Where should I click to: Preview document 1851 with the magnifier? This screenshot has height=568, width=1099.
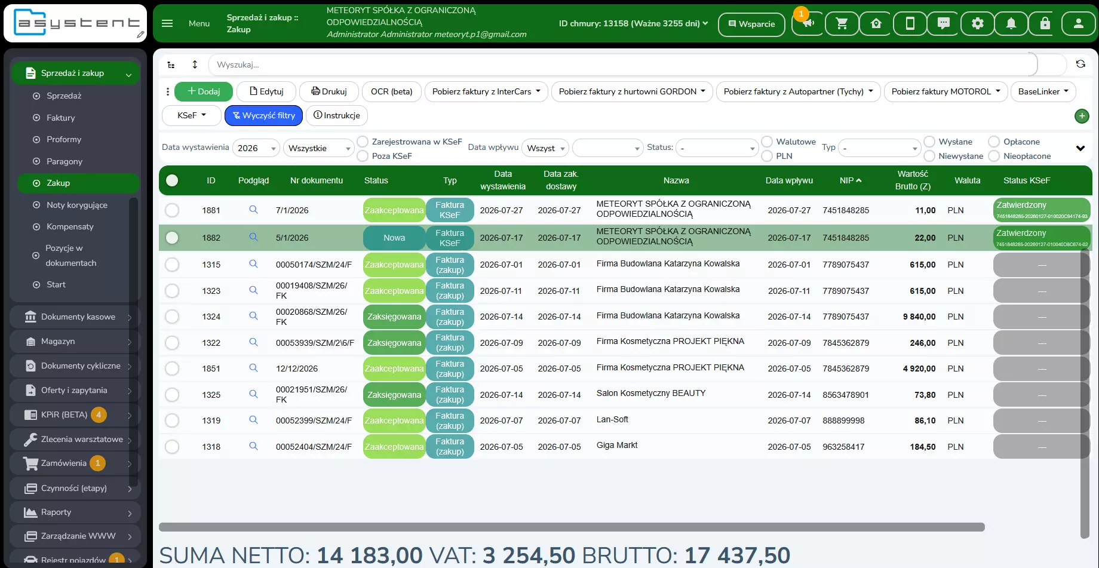click(x=253, y=368)
